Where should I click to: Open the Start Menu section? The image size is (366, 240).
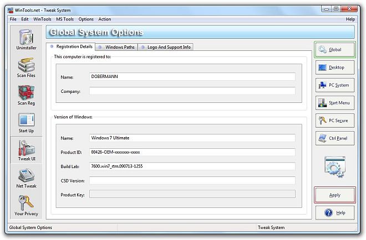coord(335,103)
